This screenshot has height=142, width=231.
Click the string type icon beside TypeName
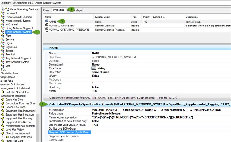[x=94, y=68]
